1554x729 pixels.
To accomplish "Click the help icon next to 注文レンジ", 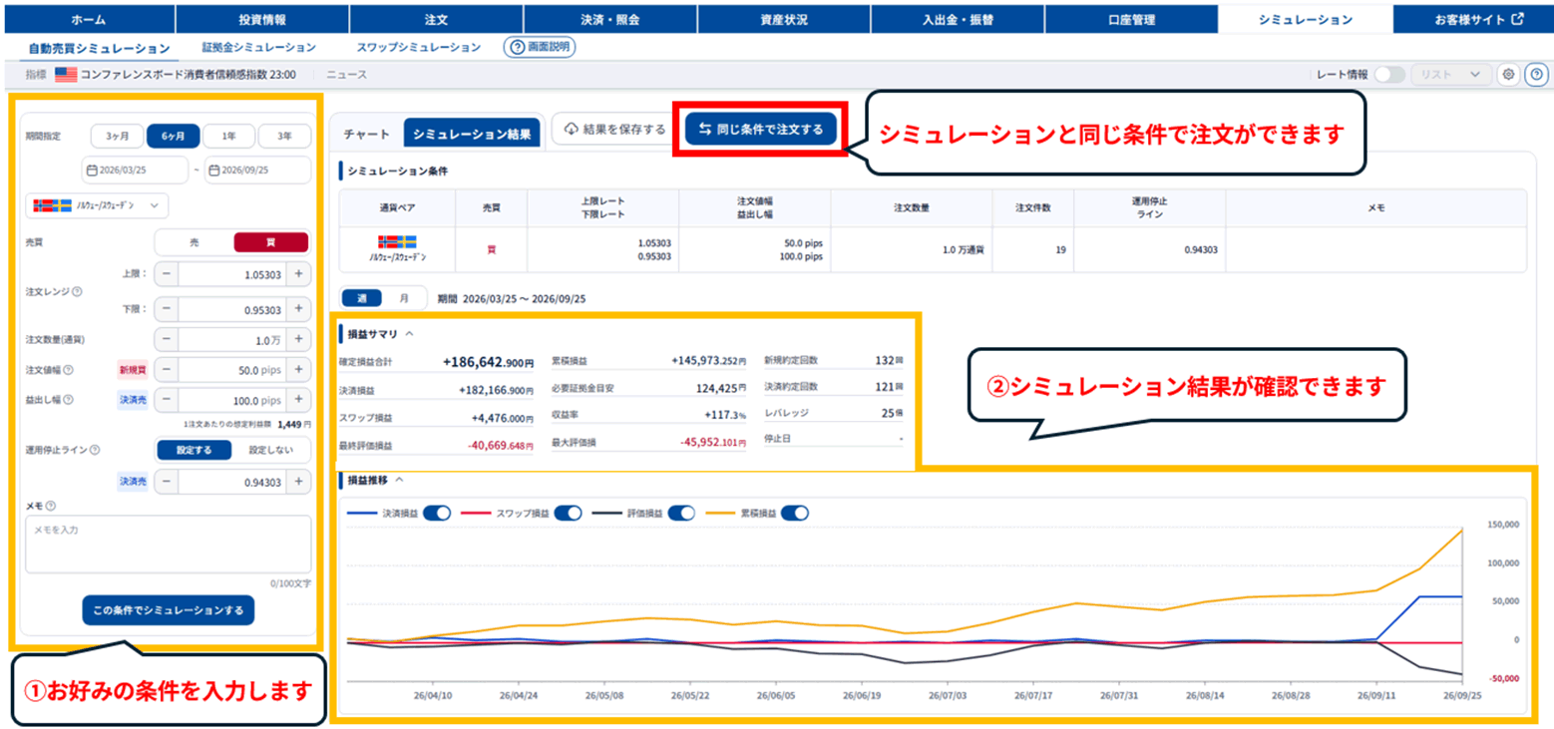I will click(x=77, y=292).
